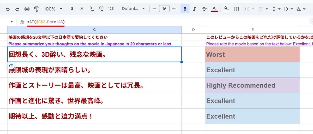Select the 'Worst' rating cell
The image size is (313, 134).
tap(252, 54)
